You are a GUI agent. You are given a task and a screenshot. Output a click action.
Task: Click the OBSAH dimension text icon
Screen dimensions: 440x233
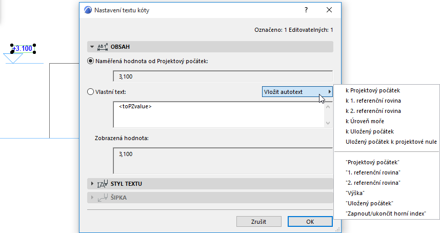point(102,47)
